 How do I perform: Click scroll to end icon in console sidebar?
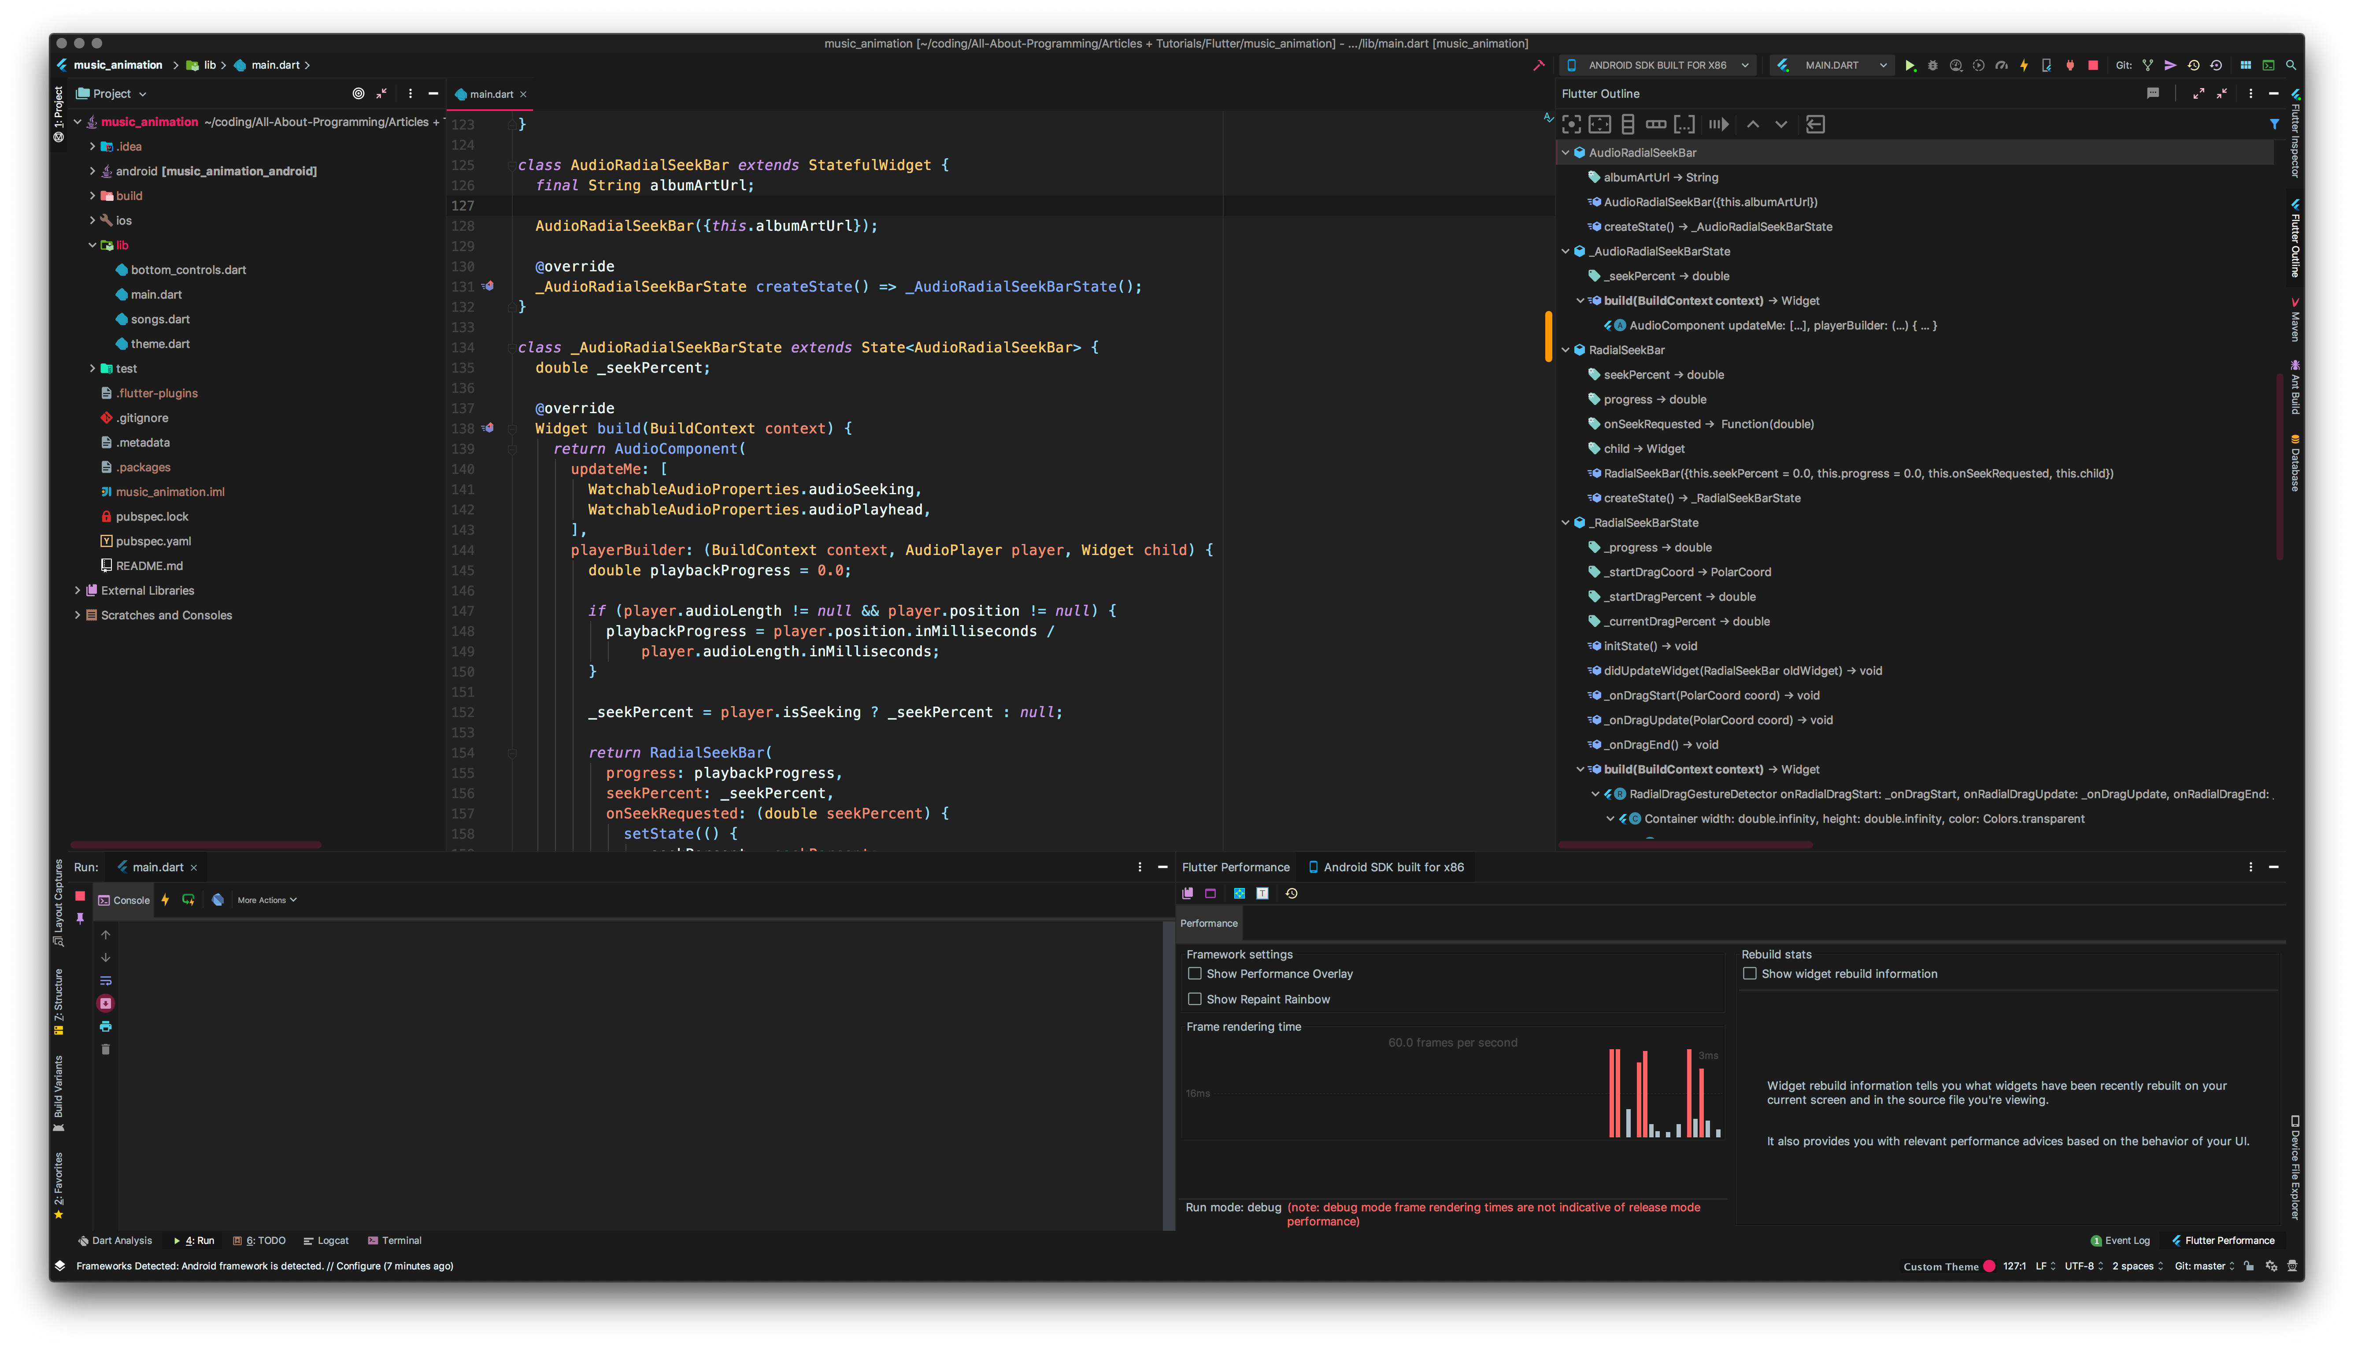pos(105,1003)
